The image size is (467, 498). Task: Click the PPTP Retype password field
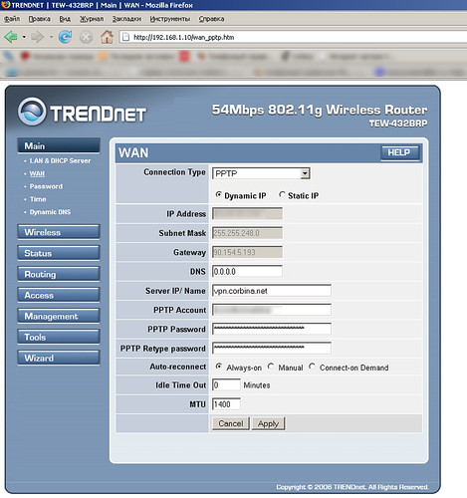click(272, 349)
